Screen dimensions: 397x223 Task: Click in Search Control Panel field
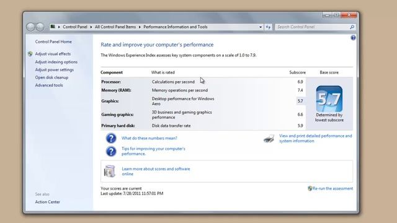pos(313,27)
